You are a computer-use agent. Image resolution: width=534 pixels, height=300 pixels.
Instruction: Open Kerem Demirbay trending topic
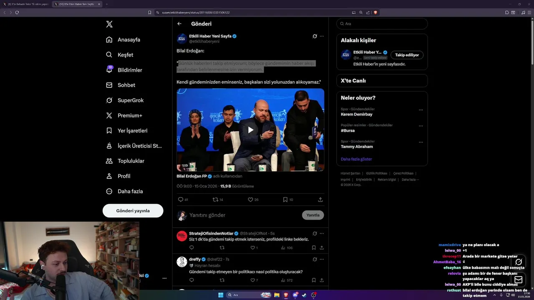click(357, 114)
